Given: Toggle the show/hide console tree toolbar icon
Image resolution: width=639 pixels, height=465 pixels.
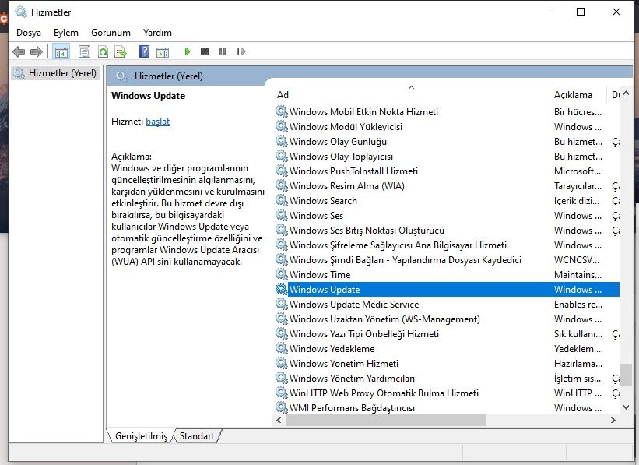Looking at the screenshot, I should (61, 52).
